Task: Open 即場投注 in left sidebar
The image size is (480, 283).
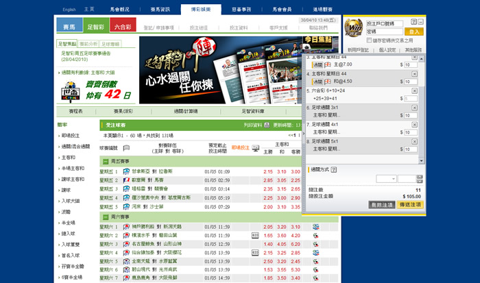Action: [70, 136]
